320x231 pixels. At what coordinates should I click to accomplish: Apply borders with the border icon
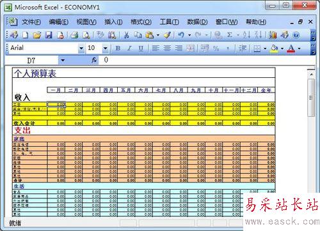coord(257,48)
